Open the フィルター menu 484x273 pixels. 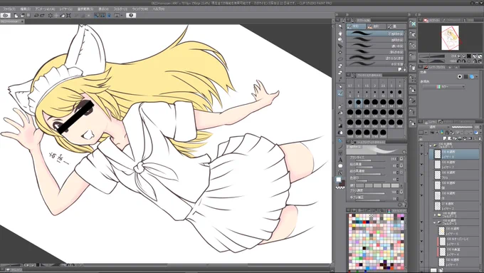120,9
